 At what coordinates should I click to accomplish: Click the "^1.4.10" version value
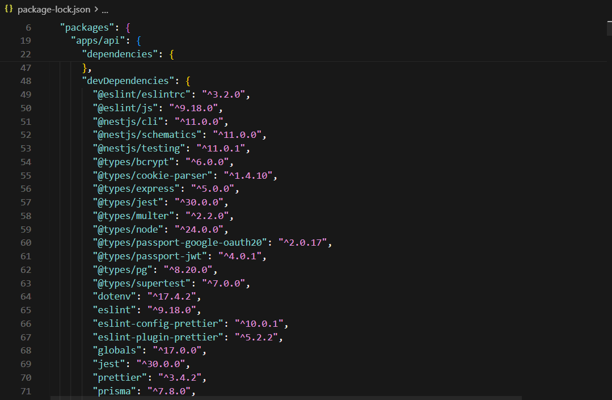248,175
